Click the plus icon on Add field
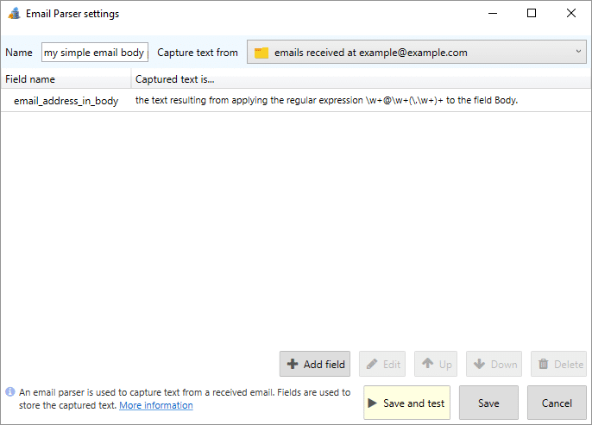592x425 pixels. [x=293, y=364]
